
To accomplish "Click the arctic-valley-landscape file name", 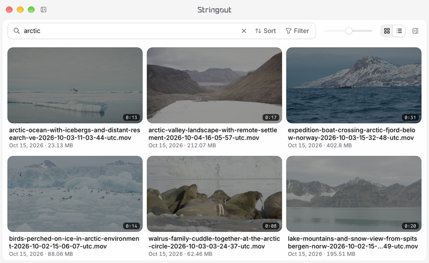I will click(x=213, y=134).
